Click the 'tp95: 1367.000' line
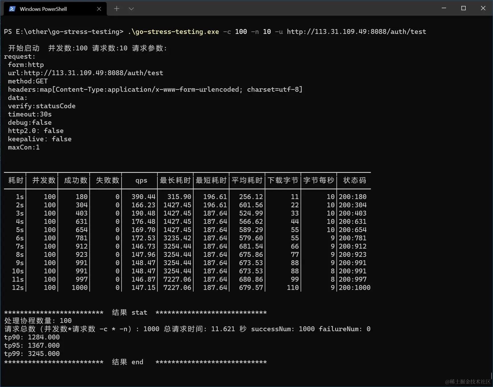The width and height of the screenshot is (493, 387). tap(32, 345)
